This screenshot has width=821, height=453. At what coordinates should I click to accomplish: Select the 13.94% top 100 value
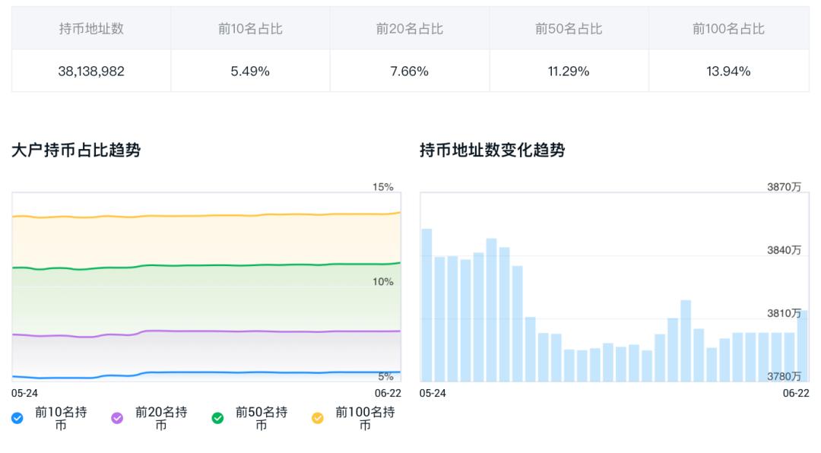728,71
